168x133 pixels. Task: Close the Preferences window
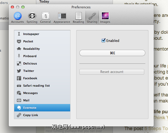pyautogui.click(x=12, y=7)
